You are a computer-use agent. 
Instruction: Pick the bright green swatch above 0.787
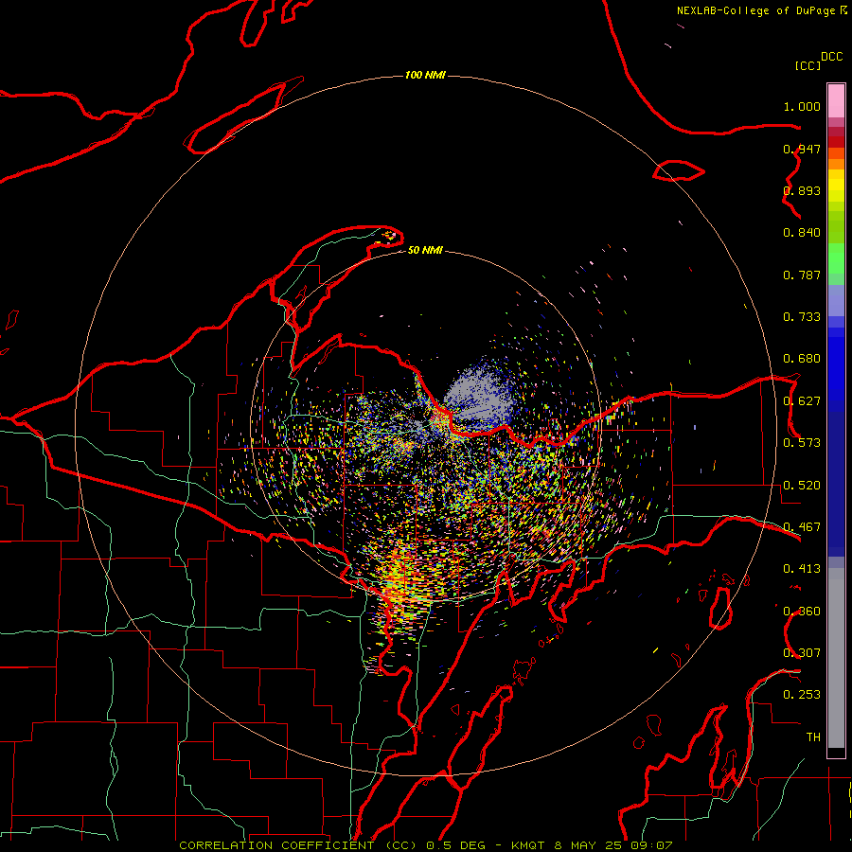coord(836,258)
